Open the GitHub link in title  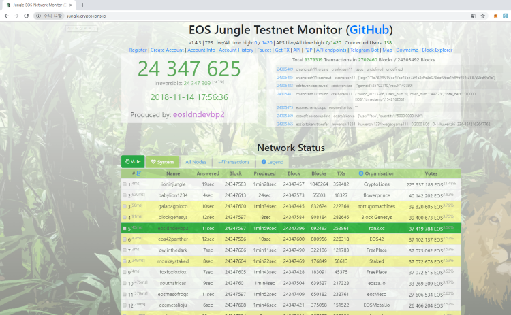(369, 30)
